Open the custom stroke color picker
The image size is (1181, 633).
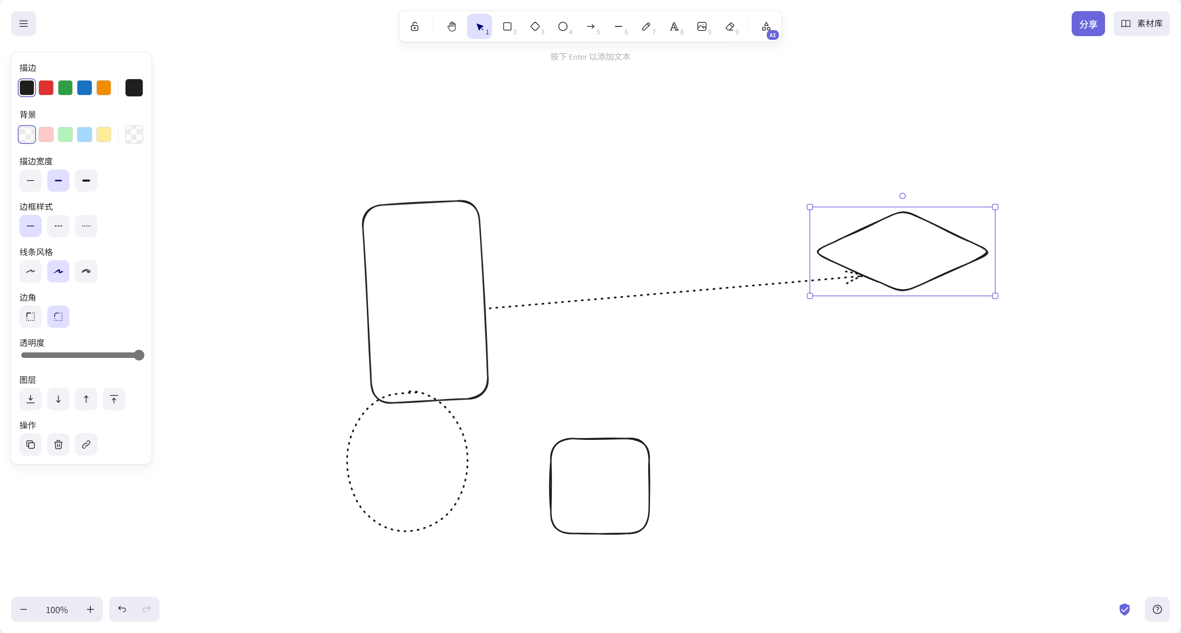click(x=134, y=88)
